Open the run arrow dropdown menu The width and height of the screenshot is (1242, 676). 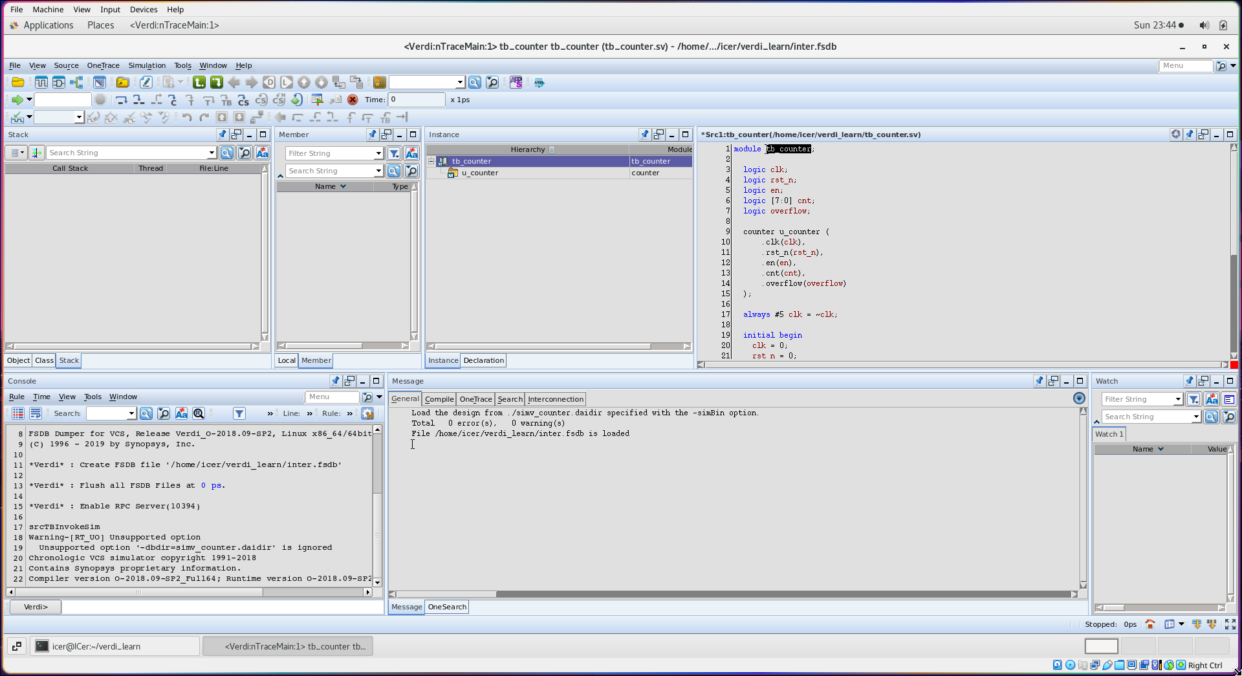(x=29, y=100)
